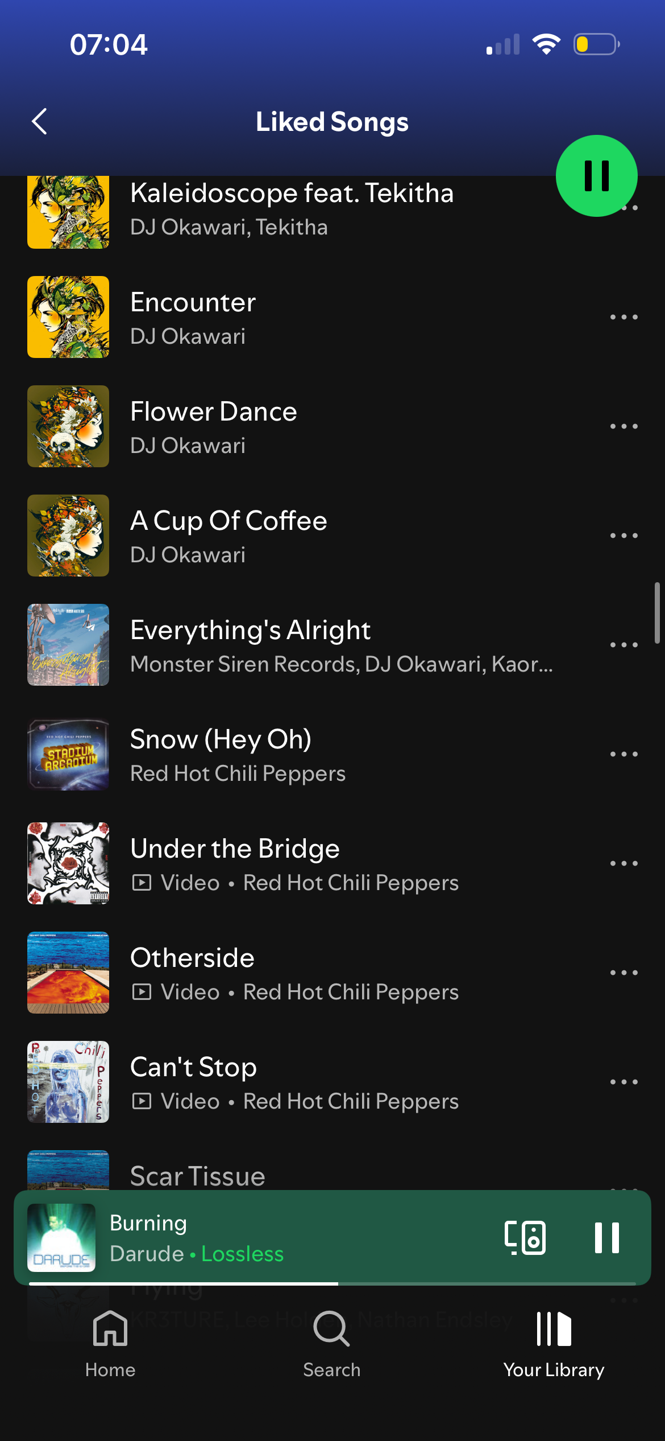Screen dimensions: 665x1441
Task: Open more options for Under the Bridge
Action: point(624,863)
